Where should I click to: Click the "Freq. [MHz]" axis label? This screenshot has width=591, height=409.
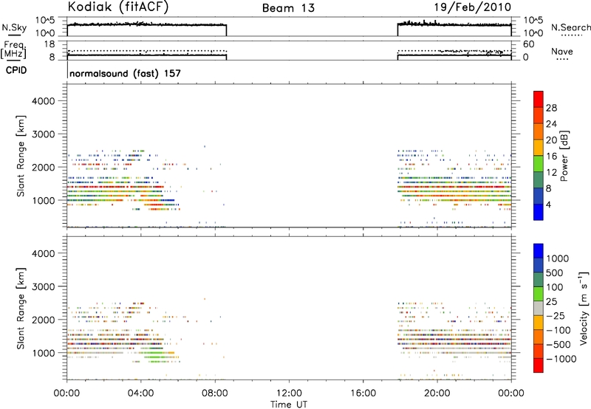[x=15, y=49]
